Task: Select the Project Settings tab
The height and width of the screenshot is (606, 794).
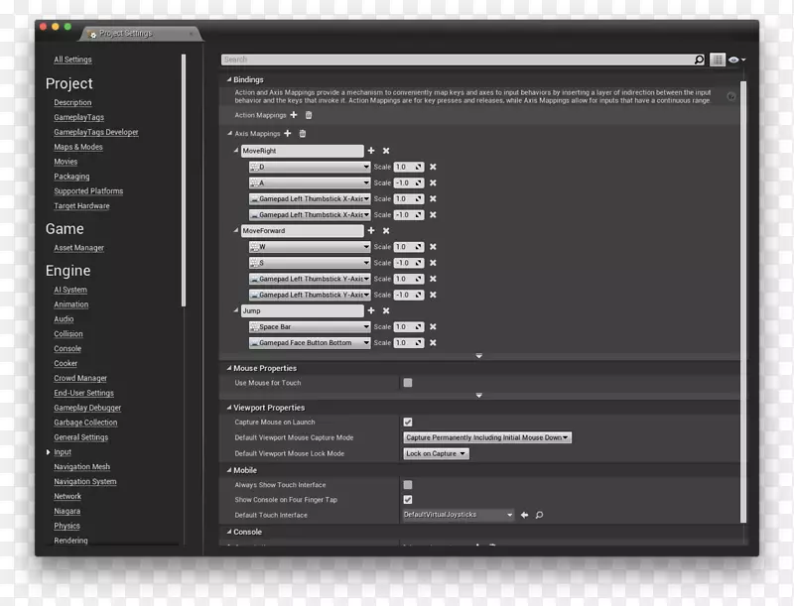Action: (x=140, y=34)
